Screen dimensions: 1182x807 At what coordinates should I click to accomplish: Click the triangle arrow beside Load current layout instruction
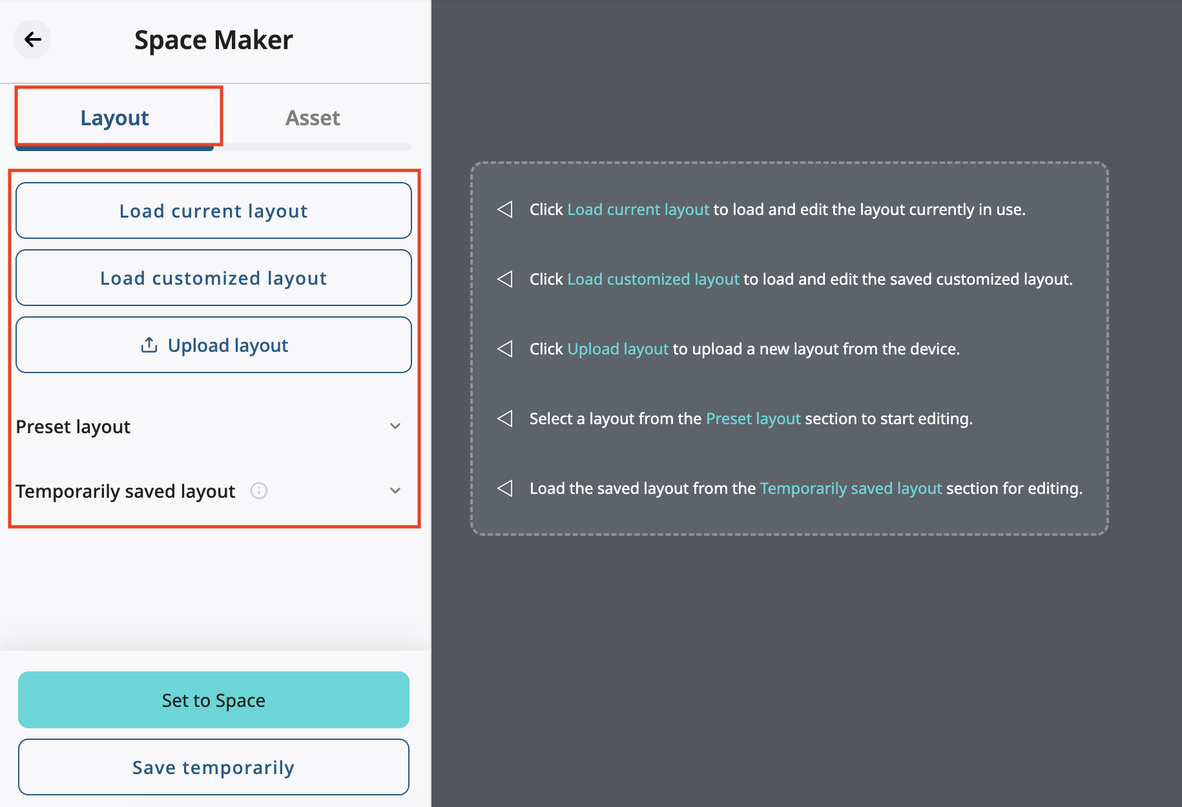pos(506,209)
